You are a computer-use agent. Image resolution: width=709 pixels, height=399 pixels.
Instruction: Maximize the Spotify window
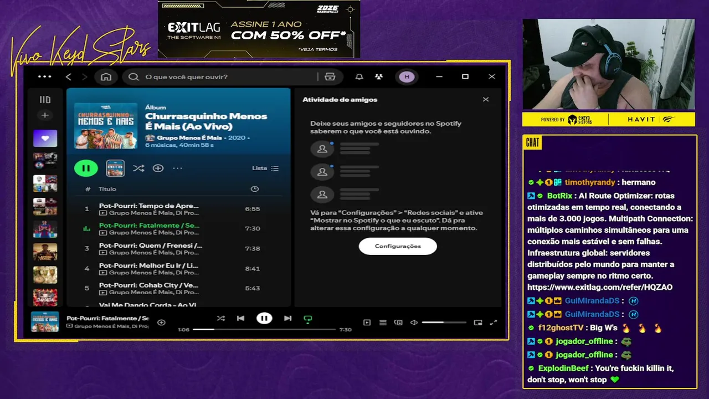(x=465, y=76)
